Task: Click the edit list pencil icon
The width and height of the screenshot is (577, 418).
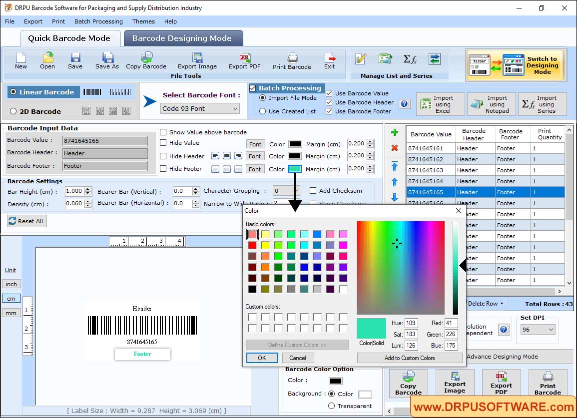Action: click(x=361, y=59)
